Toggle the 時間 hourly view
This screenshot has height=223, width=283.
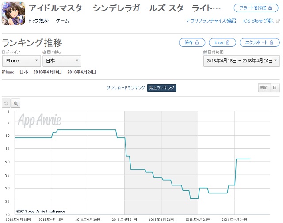click(264, 87)
